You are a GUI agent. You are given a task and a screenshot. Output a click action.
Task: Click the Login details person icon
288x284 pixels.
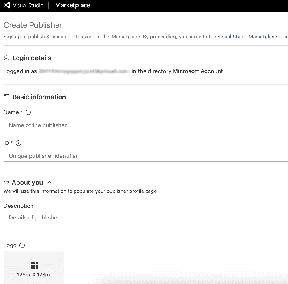click(6, 58)
